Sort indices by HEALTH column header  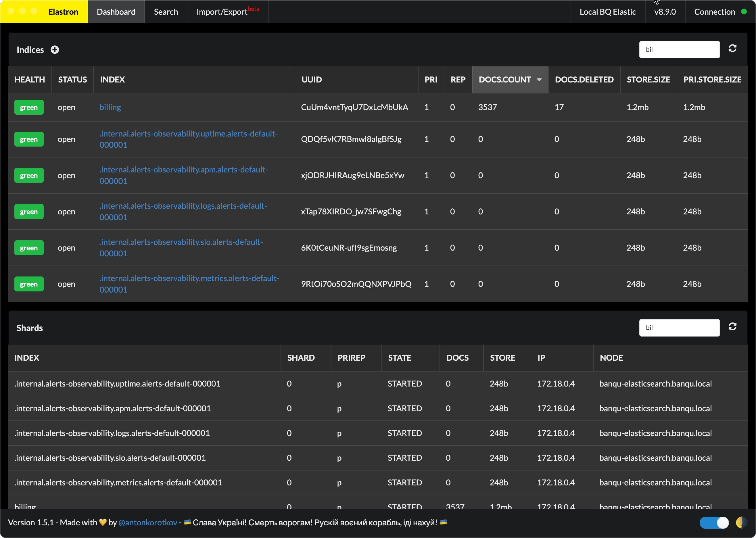(30, 80)
